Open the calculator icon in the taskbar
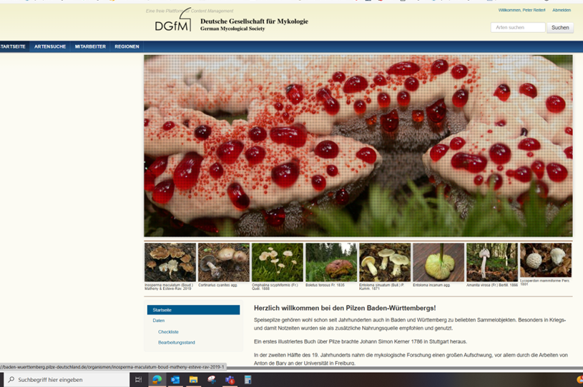 248,380
